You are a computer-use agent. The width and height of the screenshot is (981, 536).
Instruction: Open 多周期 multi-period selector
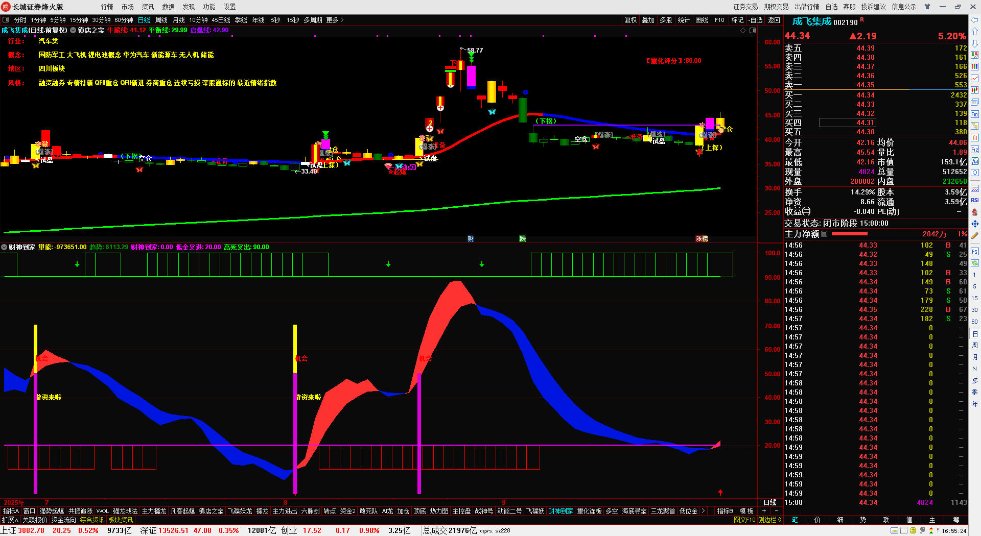click(313, 20)
